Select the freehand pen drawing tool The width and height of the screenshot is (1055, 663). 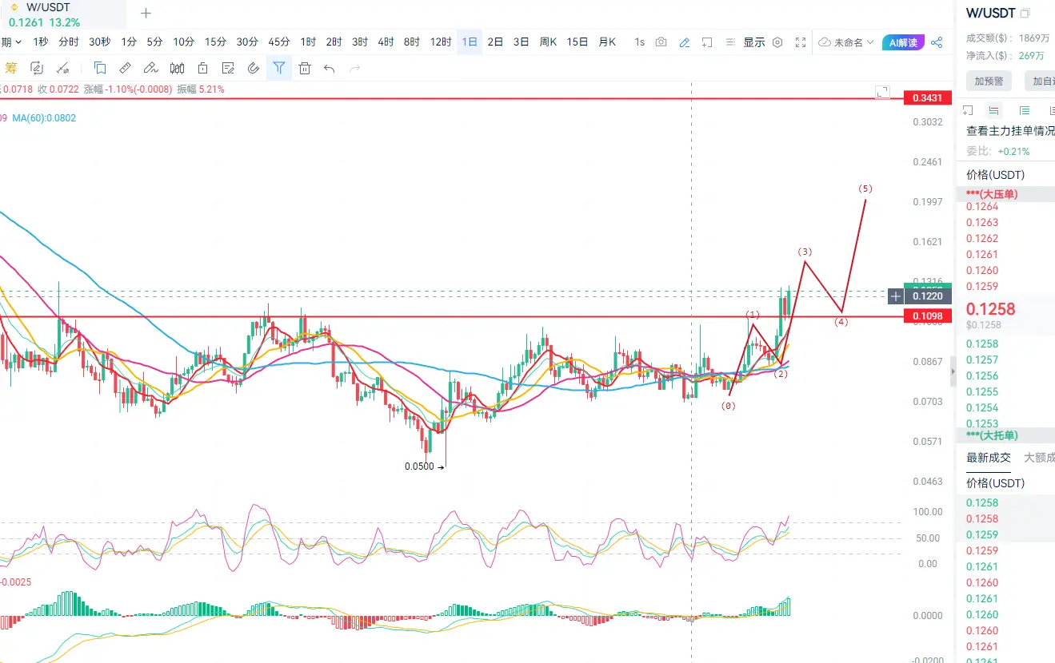point(151,68)
